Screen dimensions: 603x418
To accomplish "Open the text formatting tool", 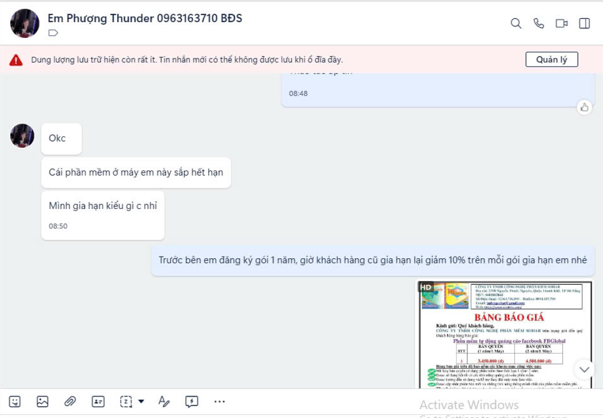I will pos(164,402).
